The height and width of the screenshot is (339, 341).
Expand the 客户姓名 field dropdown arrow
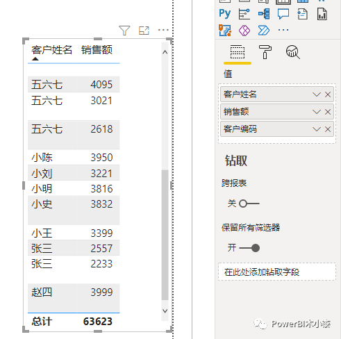click(x=316, y=94)
